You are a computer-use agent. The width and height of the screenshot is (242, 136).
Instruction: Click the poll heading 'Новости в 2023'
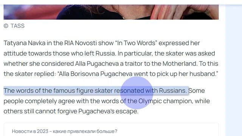[x=65, y=131]
